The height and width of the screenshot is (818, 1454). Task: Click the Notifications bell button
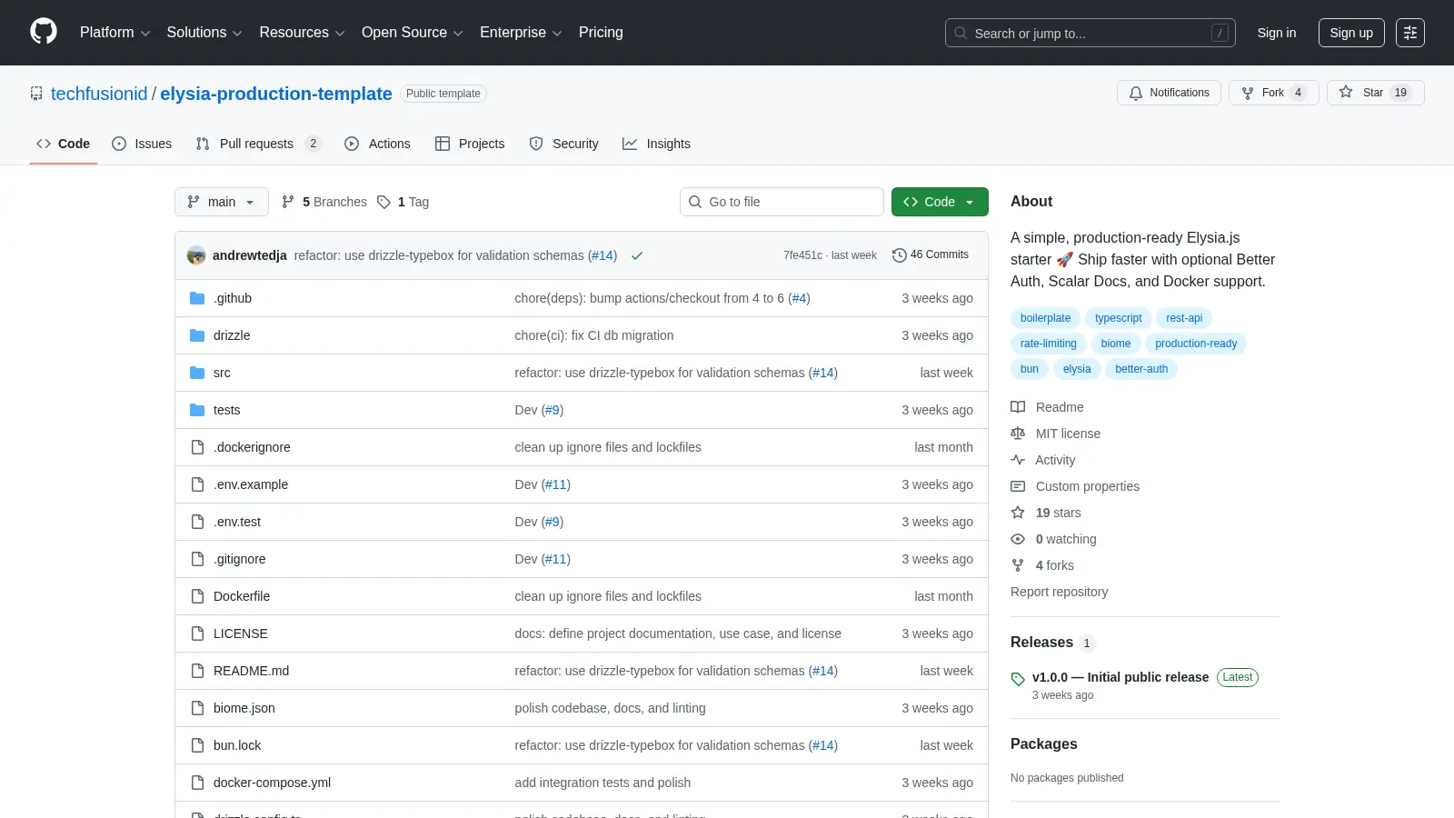(x=1170, y=93)
